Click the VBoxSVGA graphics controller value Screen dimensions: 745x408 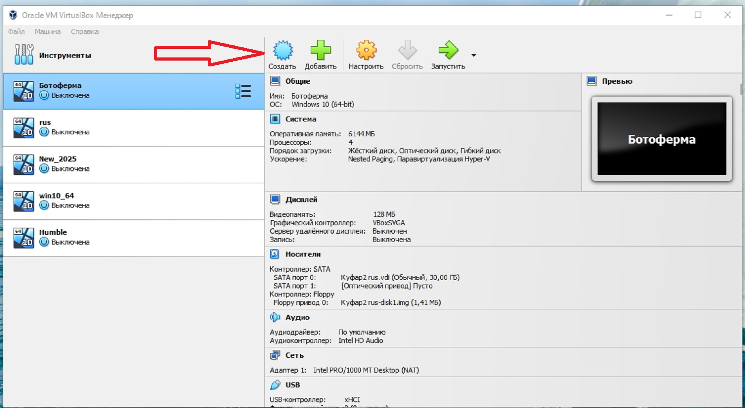point(389,223)
